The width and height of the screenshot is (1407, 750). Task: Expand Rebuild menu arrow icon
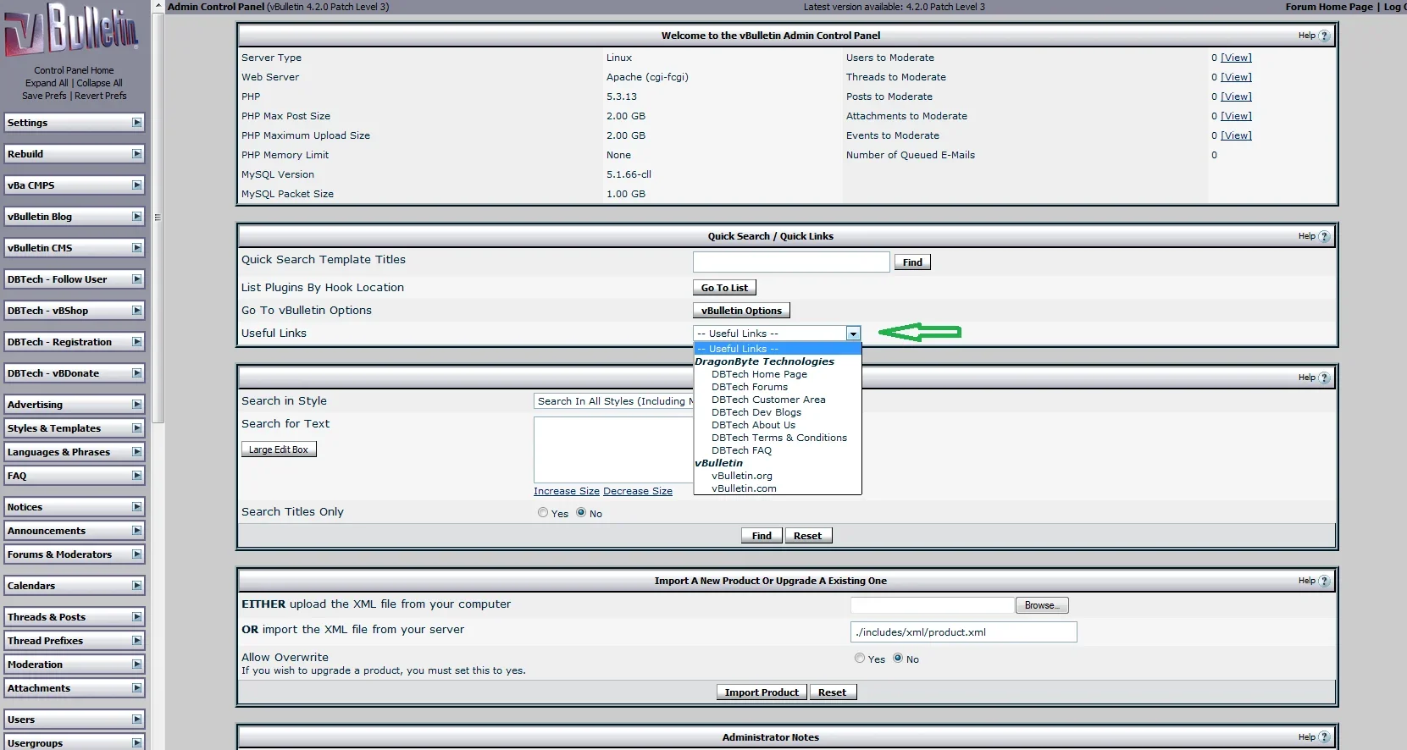tap(136, 154)
